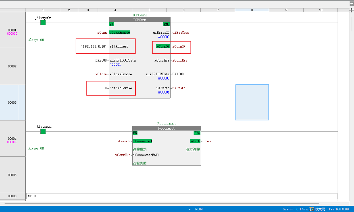
Task: Select the RFID1 comment row
Action: tap(182, 196)
